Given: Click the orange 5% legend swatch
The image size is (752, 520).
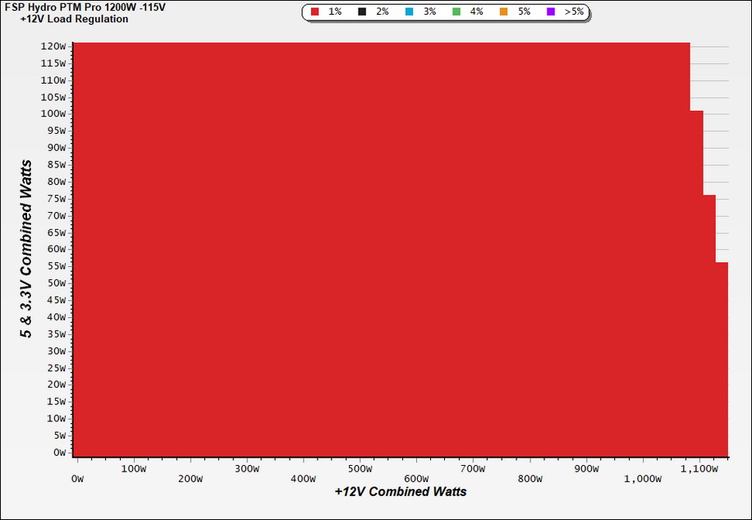Looking at the screenshot, I should [503, 12].
